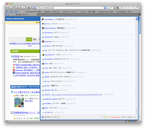This screenshot has height=130, width=146.
Task: Select the green トップ tab
Action: (29, 39)
